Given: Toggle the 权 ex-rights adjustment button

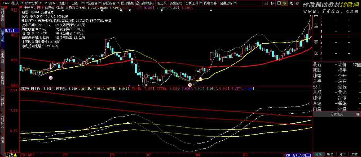Looking at the screenshot, I should pyautogui.click(x=285, y=3).
